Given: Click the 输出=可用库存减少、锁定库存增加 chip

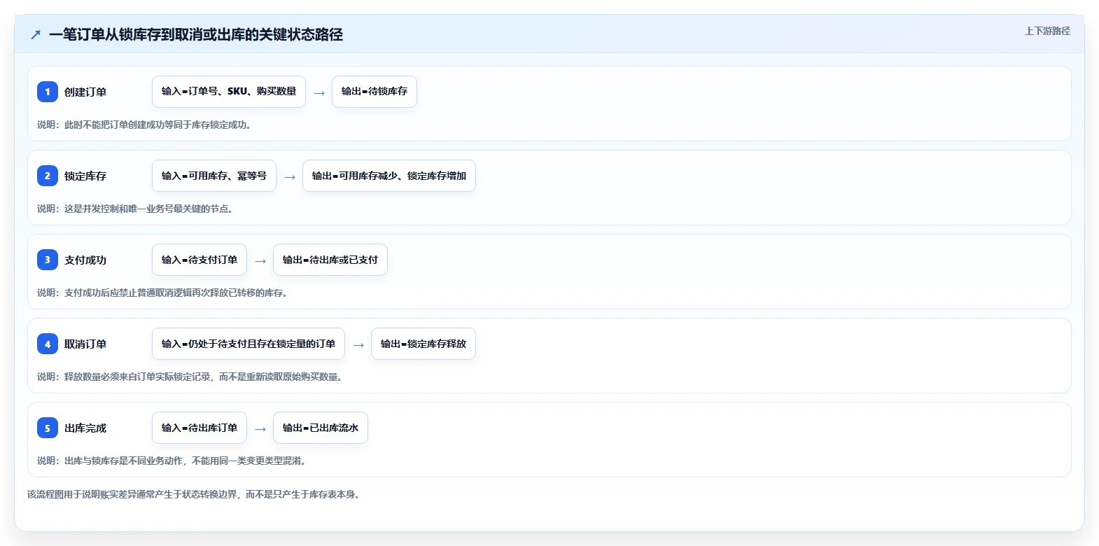Looking at the screenshot, I should tap(389, 176).
